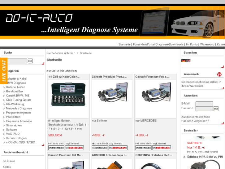This screenshot has height=169, width=225.
Task: Click DETAILS for 1/4 Zoll 12 Kant product
Action: [x=56, y=148]
